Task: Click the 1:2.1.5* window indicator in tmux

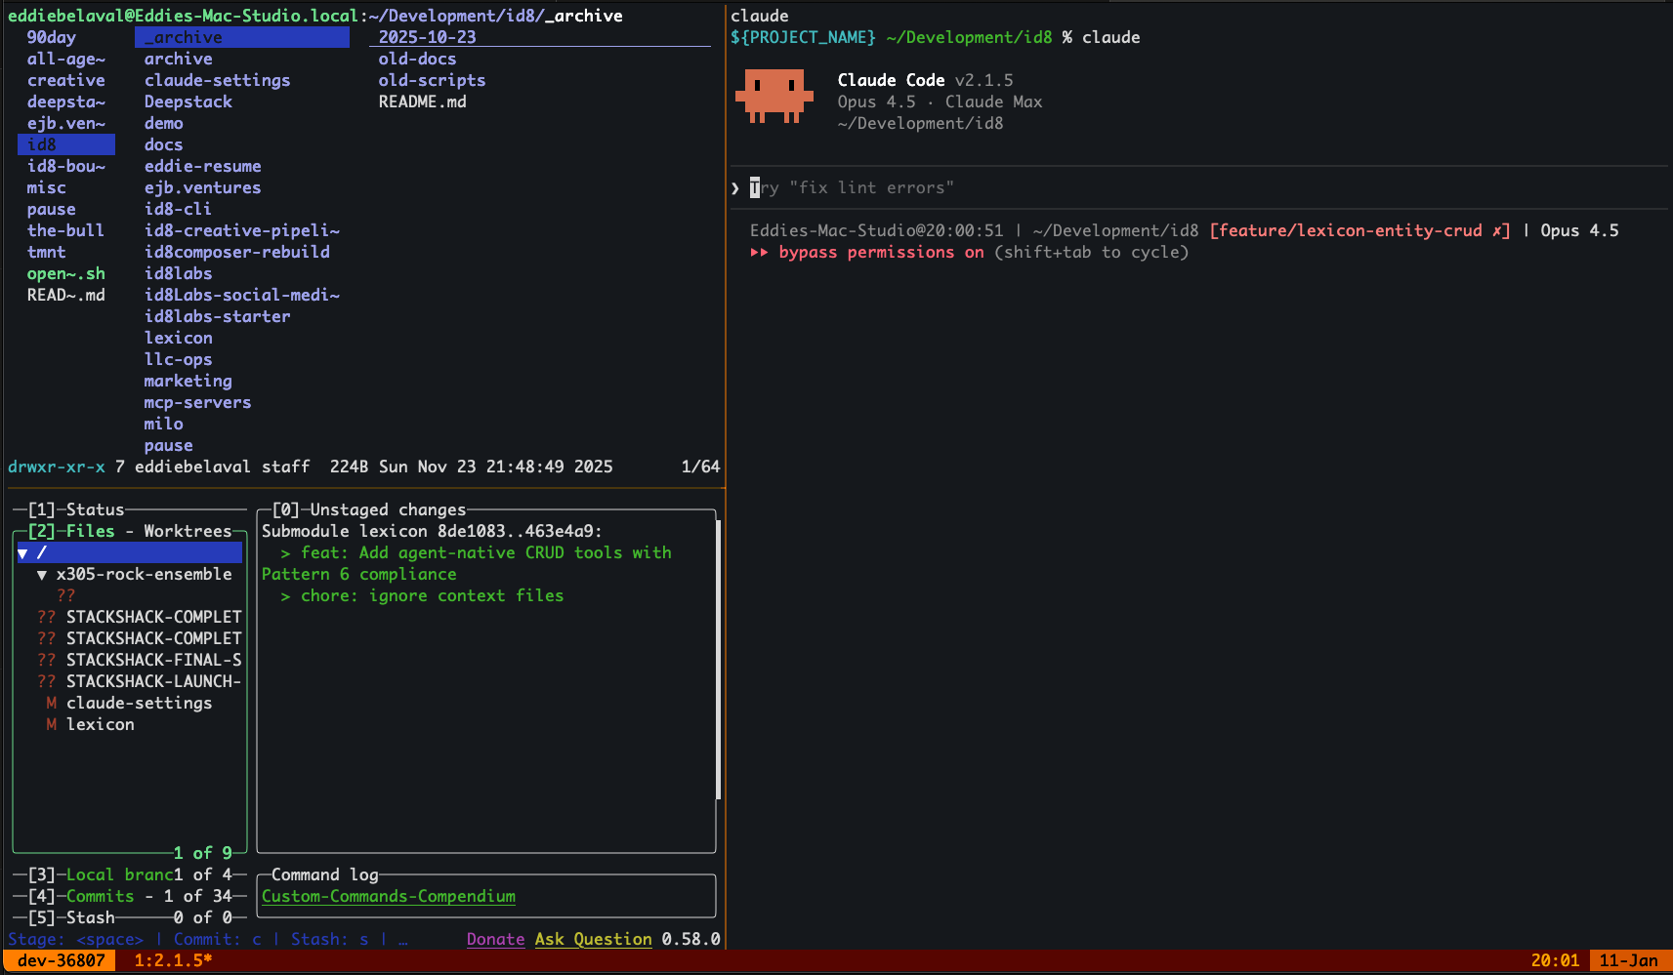Action: tap(171, 959)
